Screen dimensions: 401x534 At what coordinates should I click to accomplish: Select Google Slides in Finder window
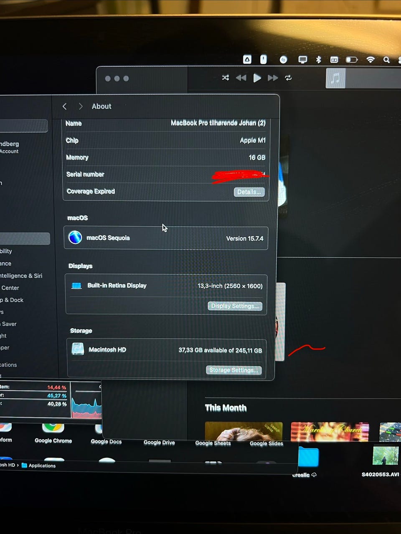coord(266,443)
